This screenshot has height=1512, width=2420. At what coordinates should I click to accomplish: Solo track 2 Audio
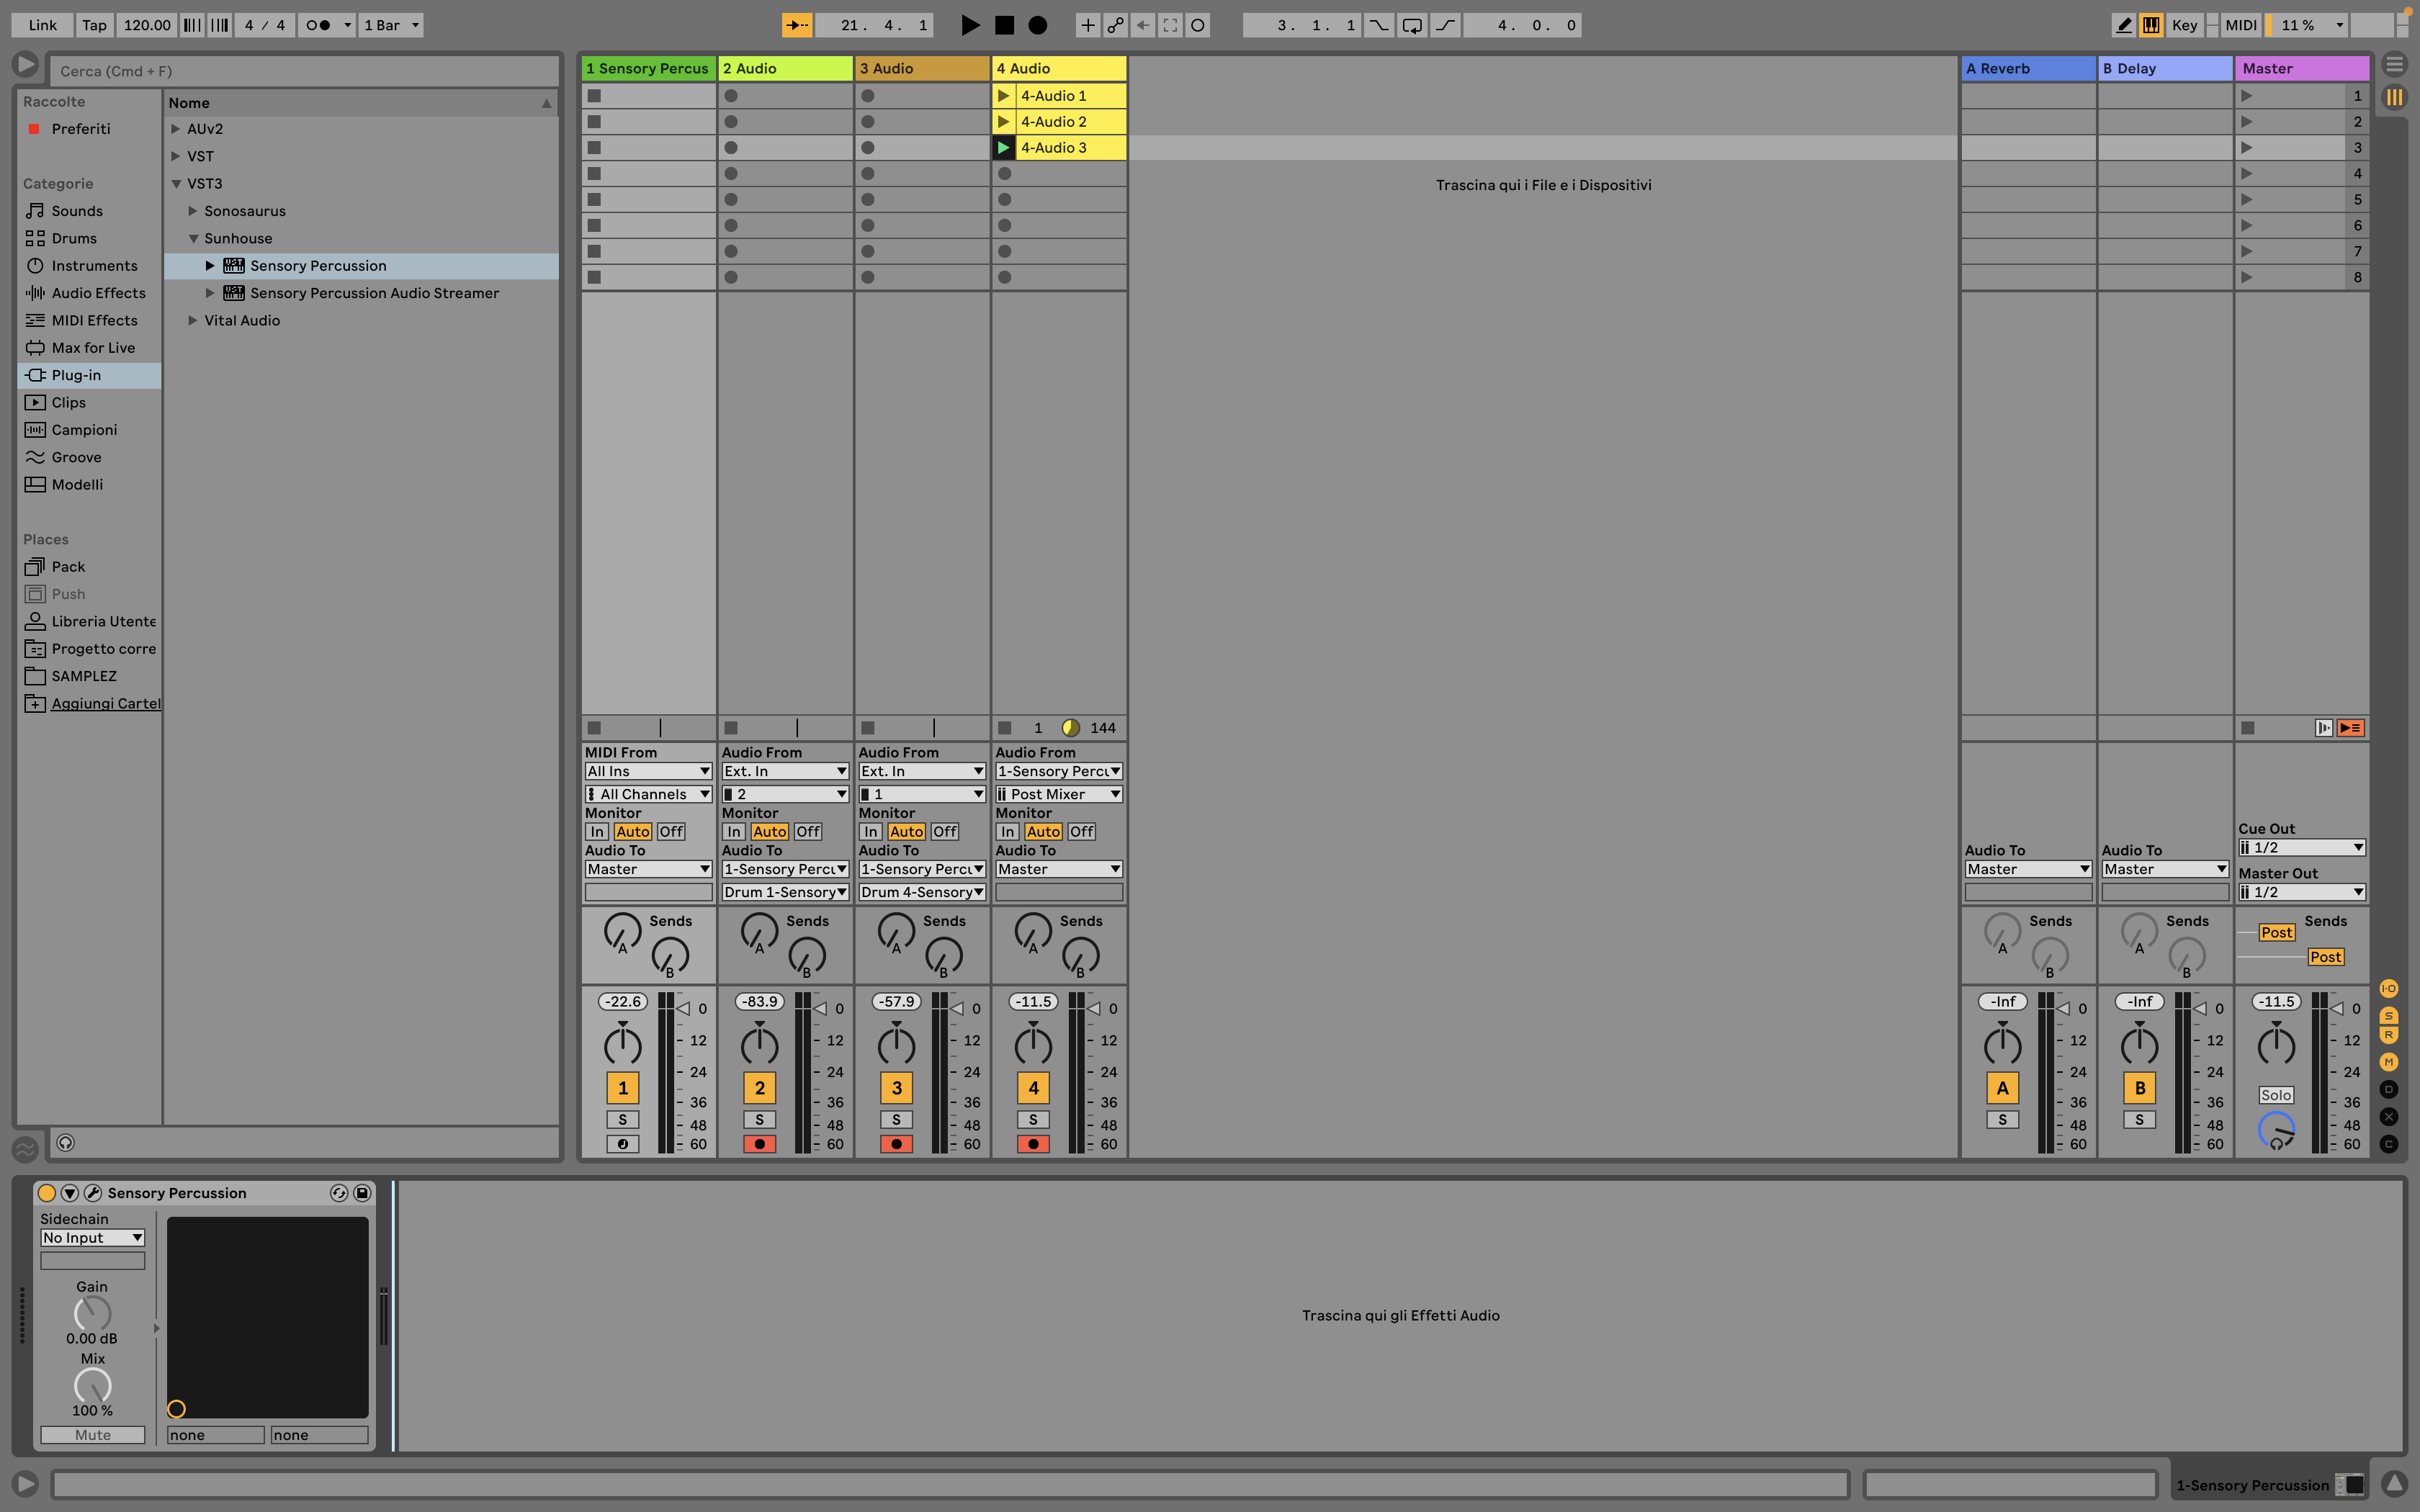tap(759, 1120)
